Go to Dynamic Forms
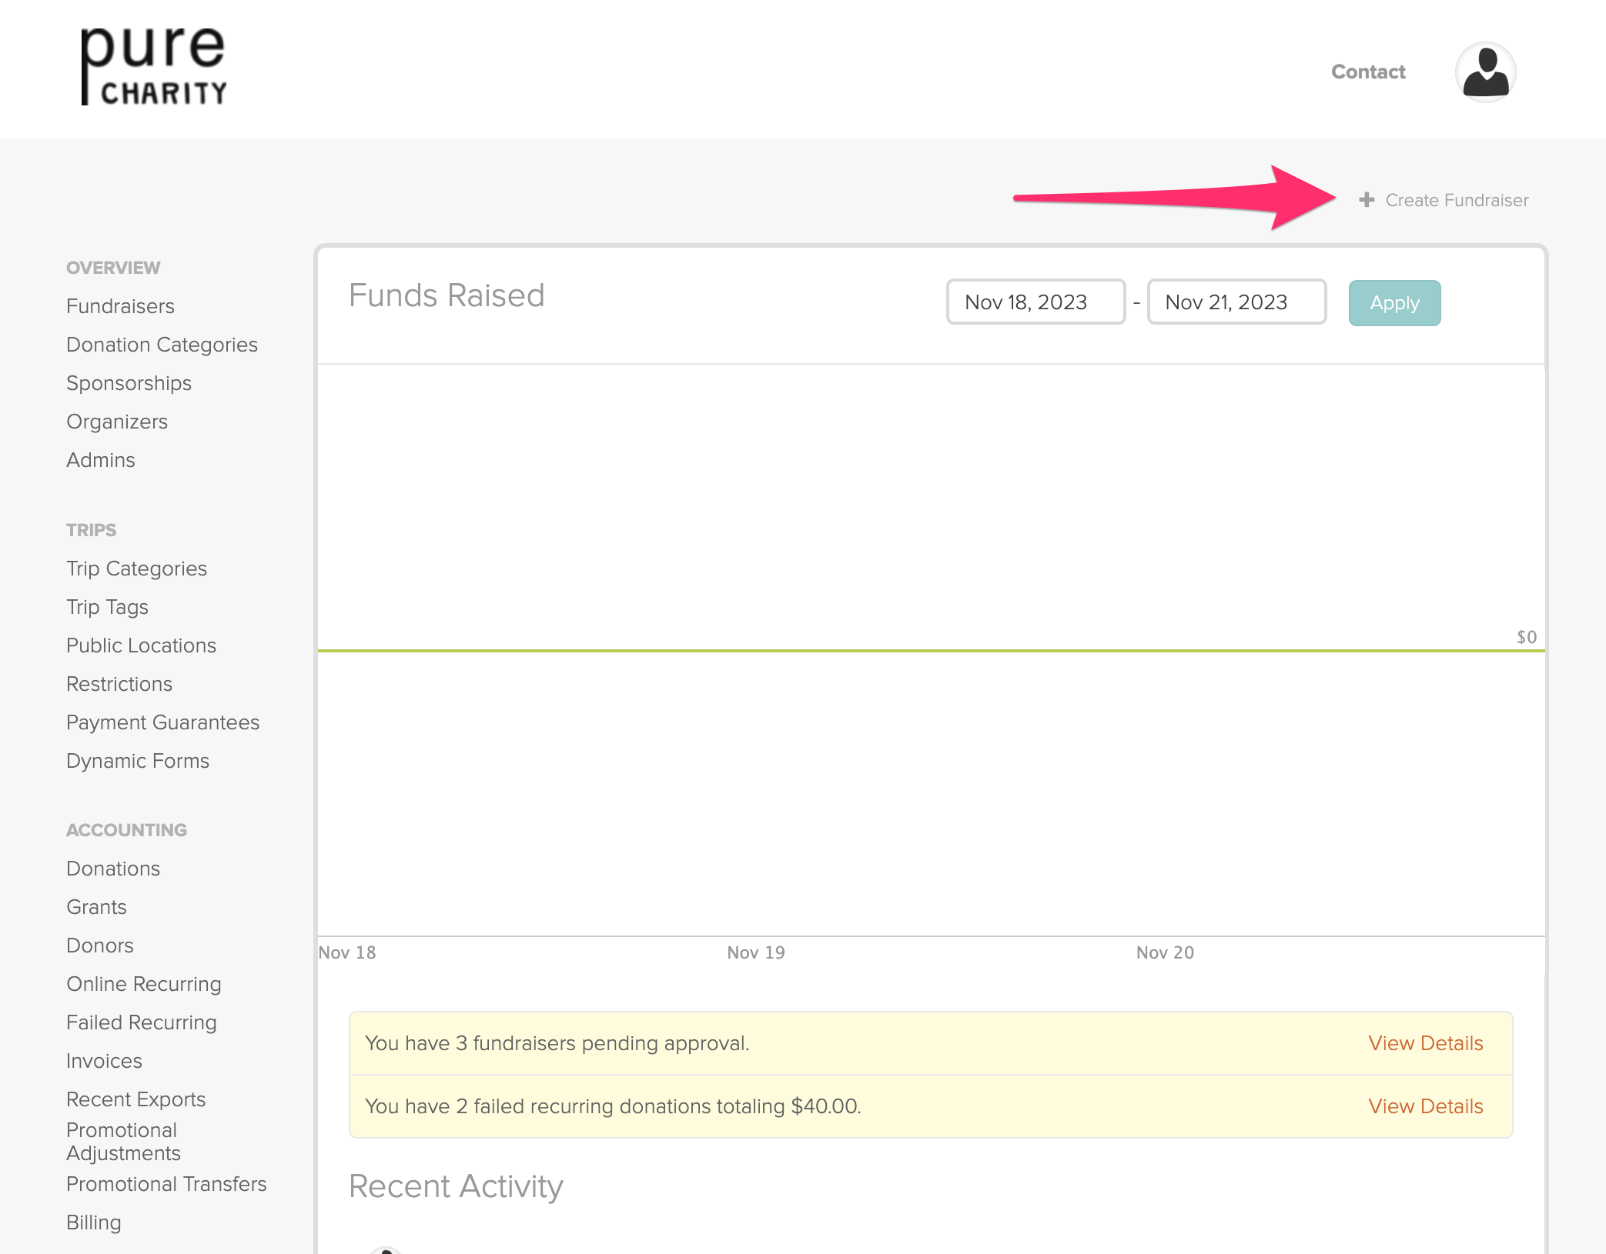 click(138, 761)
